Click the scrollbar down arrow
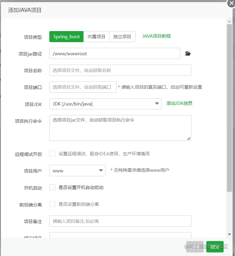This screenshot has height=256, width=235. pyautogui.click(x=229, y=234)
